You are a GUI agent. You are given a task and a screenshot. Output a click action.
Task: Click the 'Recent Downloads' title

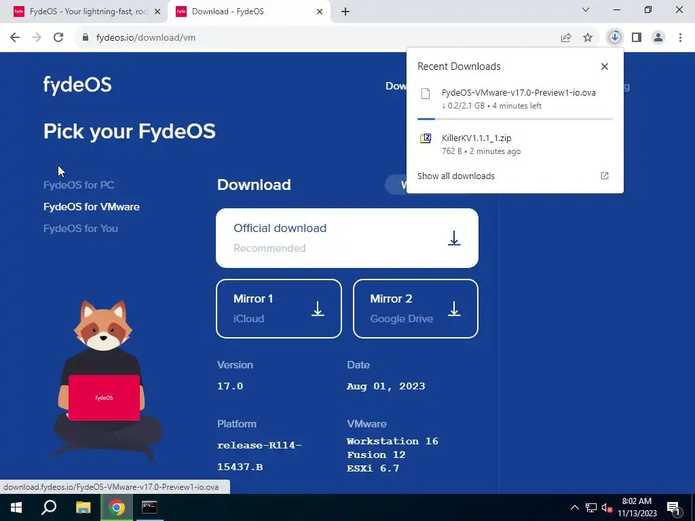click(459, 66)
